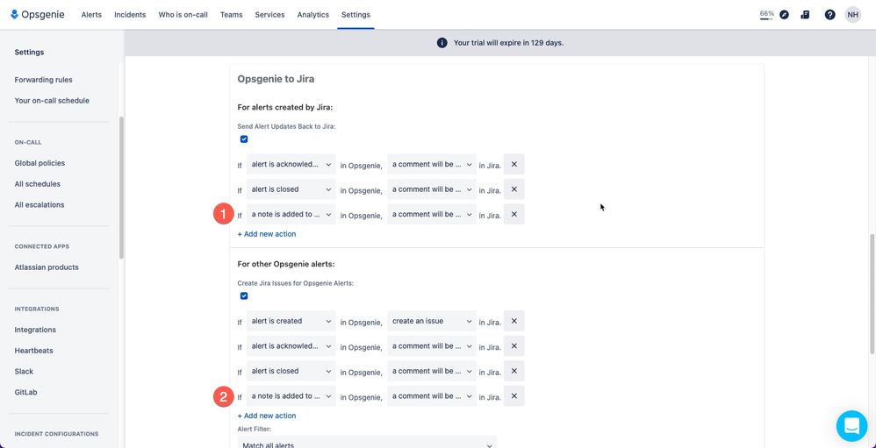Toggle Send Alert Updates Back to Jira checkbox

click(x=244, y=139)
